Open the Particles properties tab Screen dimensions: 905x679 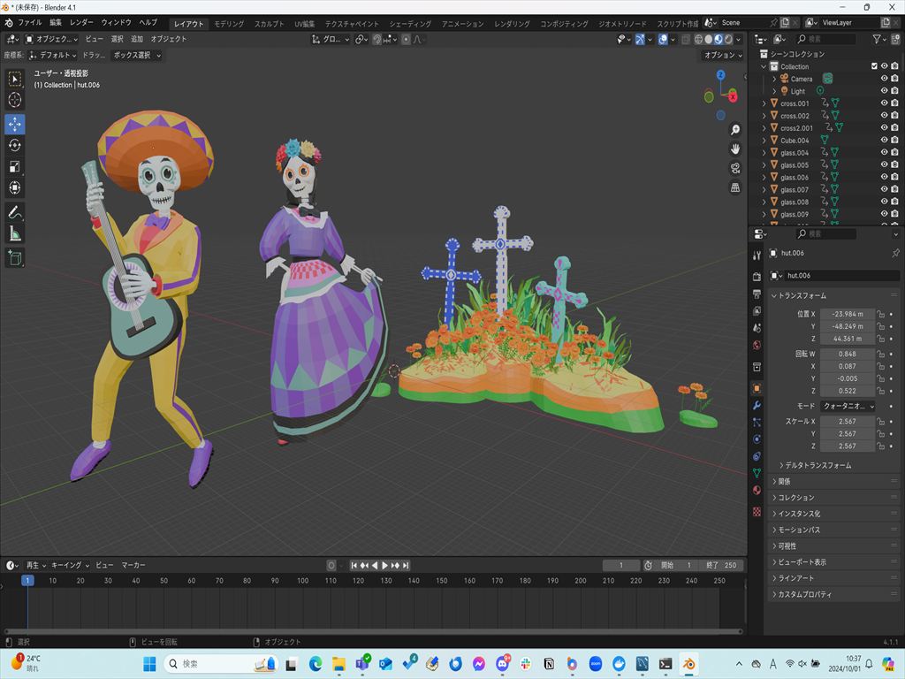(x=757, y=422)
